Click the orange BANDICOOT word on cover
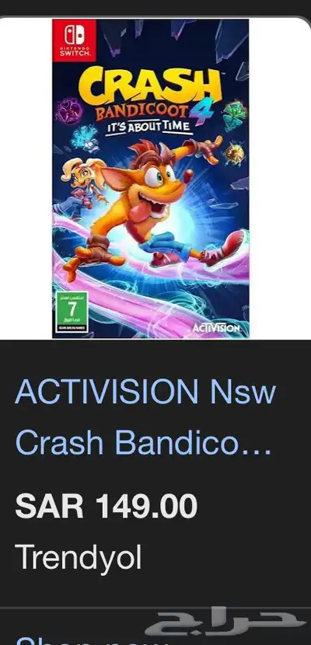 coord(142,113)
